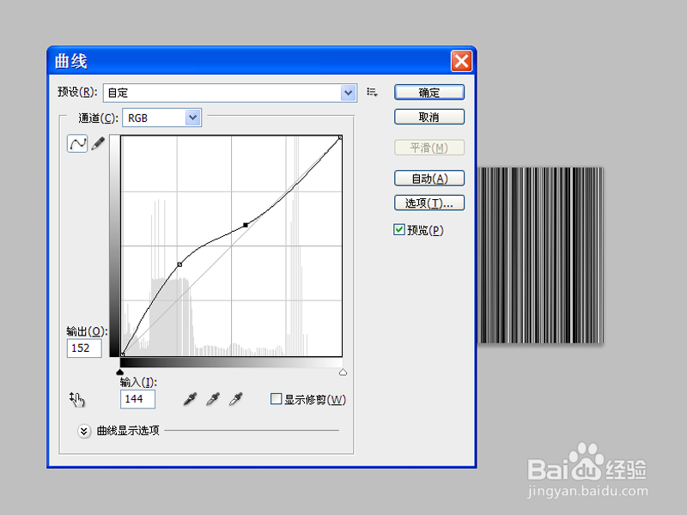Select the bottom-left curve endpoint
Image resolution: width=687 pixels, height=515 pixels.
coord(122,354)
